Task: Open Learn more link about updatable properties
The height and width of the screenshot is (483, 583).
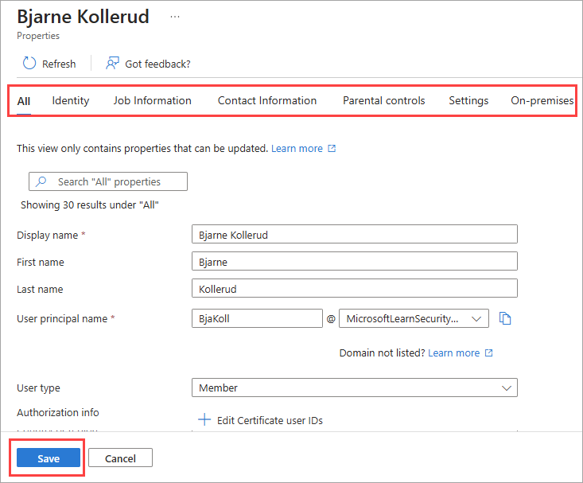Action: (297, 148)
